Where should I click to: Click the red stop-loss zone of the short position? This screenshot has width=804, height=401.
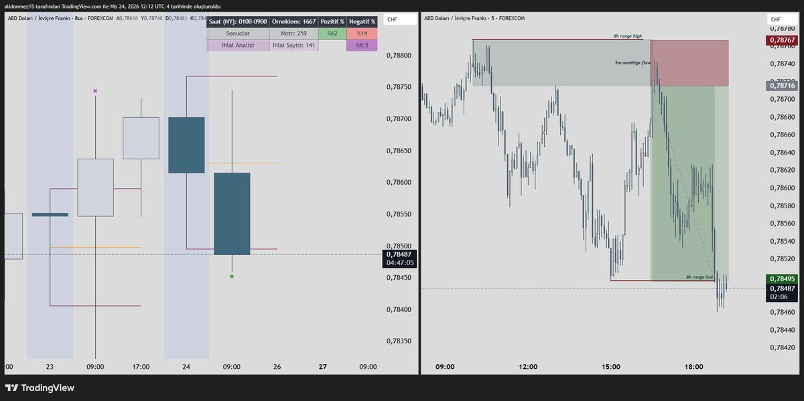[x=689, y=63]
